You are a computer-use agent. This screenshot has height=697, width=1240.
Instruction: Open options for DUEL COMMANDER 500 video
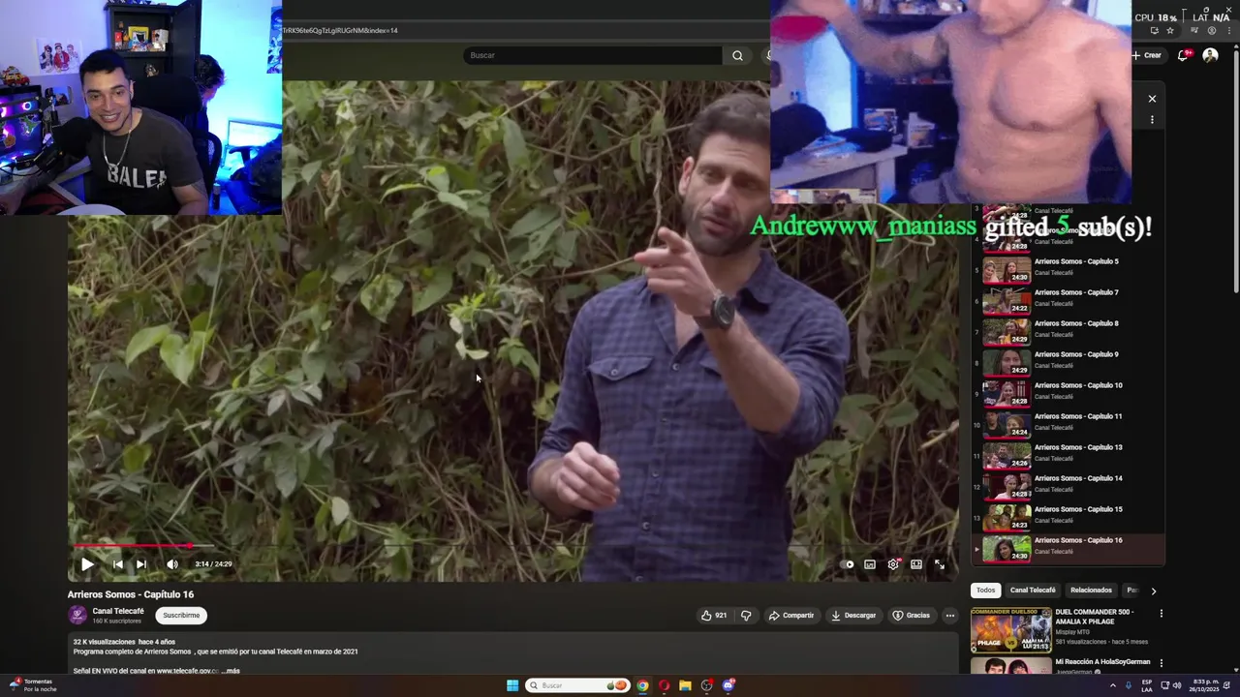tap(1161, 614)
